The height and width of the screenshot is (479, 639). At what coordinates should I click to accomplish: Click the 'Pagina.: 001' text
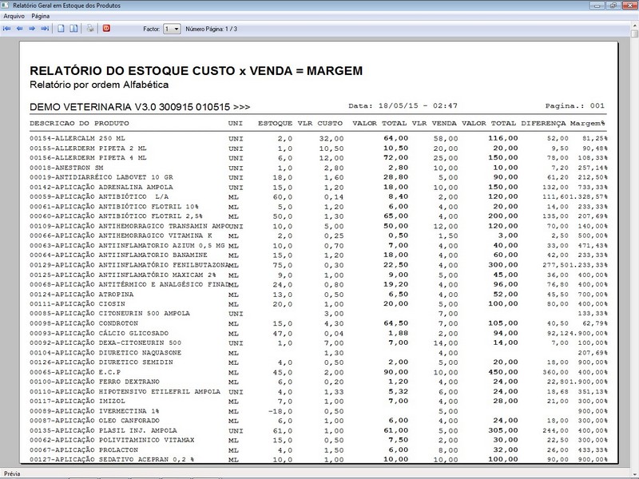click(x=575, y=105)
